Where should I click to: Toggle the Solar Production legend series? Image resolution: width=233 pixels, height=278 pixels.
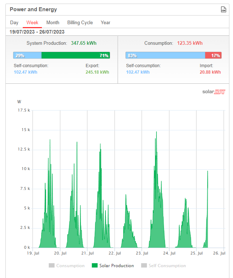[113, 266]
